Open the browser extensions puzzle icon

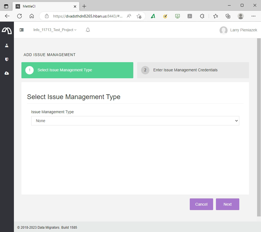202,16
